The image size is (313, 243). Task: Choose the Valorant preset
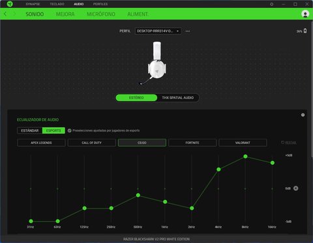pyautogui.click(x=243, y=143)
